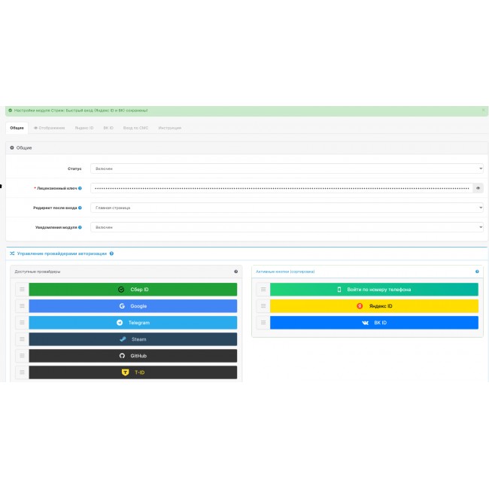The image size is (489, 489).
Task: Click the Войти по номеру телефона button
Action: click(x=374, y=290)
